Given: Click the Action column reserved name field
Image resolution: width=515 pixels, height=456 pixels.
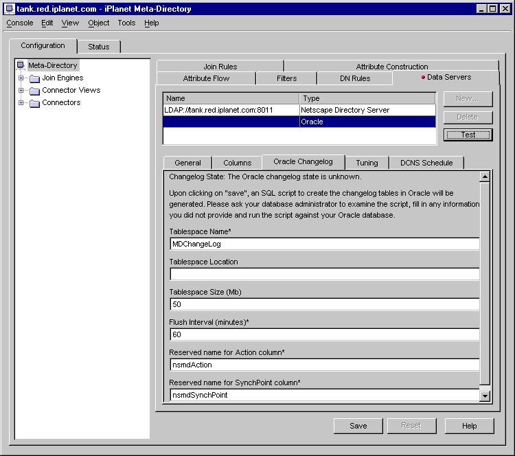Looking at the screenshot, I should (325, 365).
